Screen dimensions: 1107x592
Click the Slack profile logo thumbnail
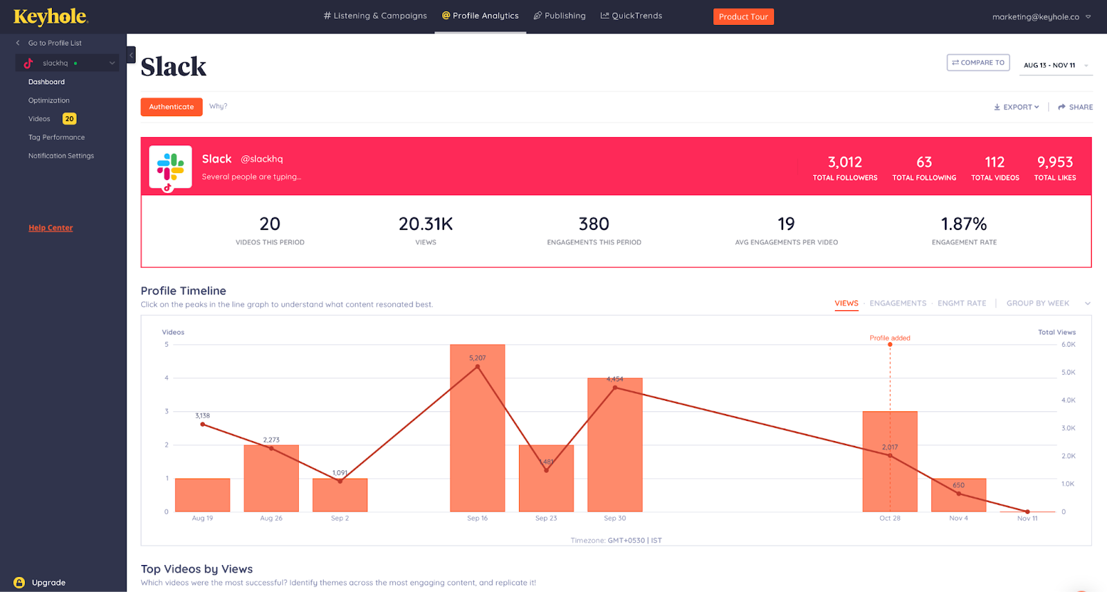coord(170,167)
